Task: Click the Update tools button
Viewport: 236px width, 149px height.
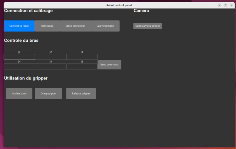Action: tap(19, 94)
